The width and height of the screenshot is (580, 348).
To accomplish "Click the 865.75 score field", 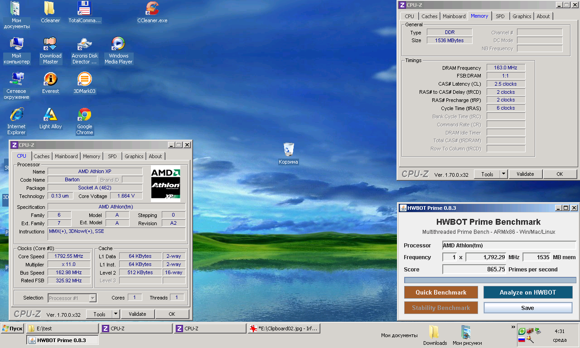I will pos(474,269).
